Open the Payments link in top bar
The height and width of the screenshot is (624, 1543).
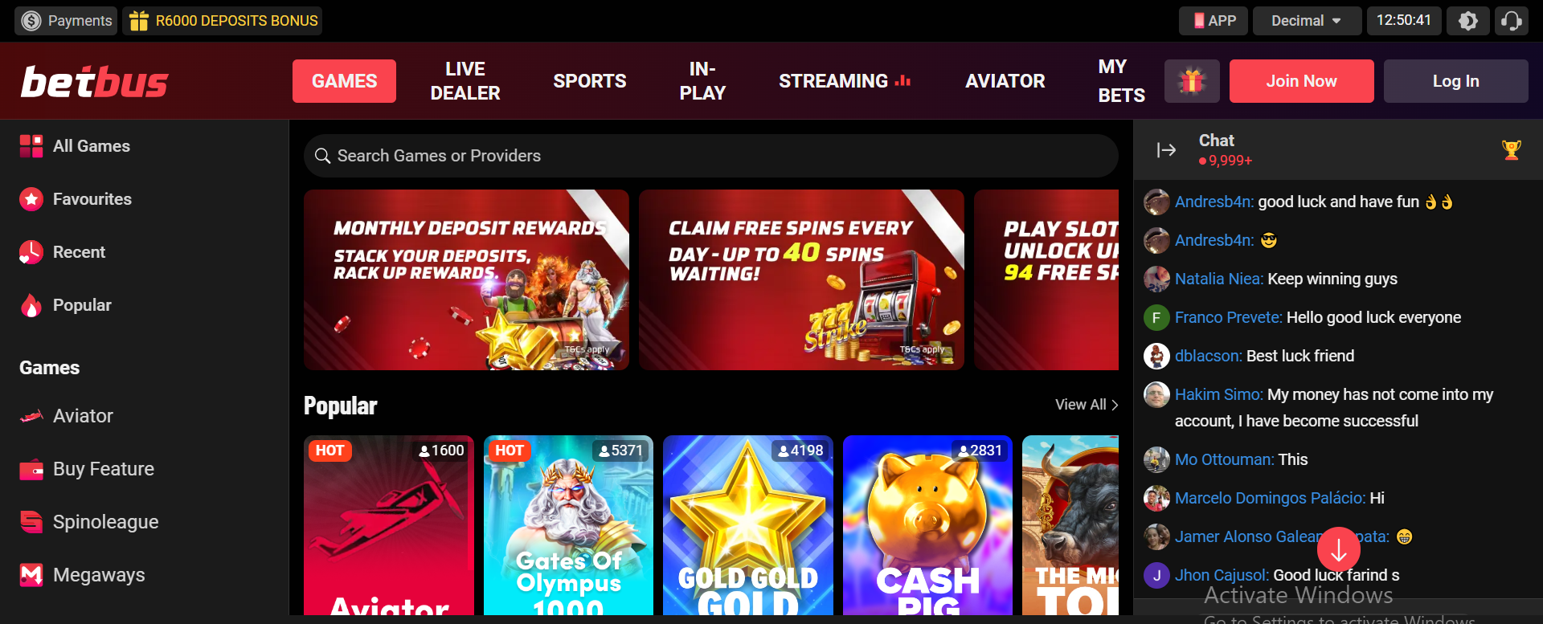(x=66, y=21)
